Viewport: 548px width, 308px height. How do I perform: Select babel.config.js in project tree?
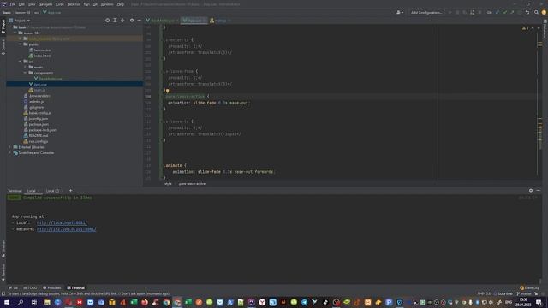pos(39,113)
